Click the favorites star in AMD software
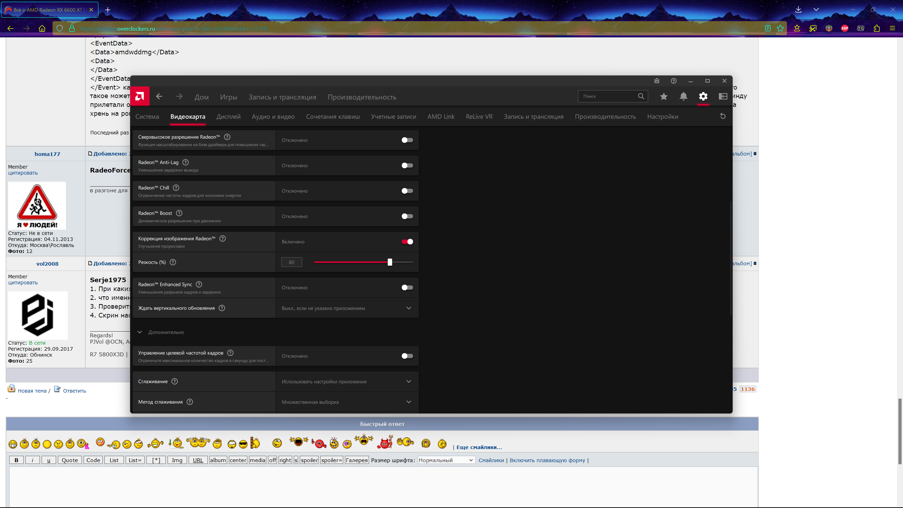 pos(663,96)
